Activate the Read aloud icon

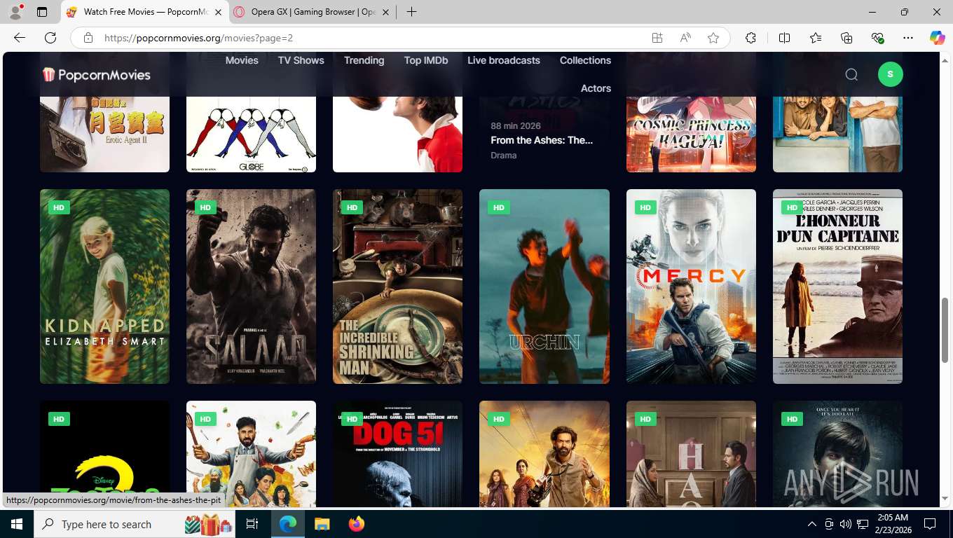pyautogui.click(x=685, y=38)
